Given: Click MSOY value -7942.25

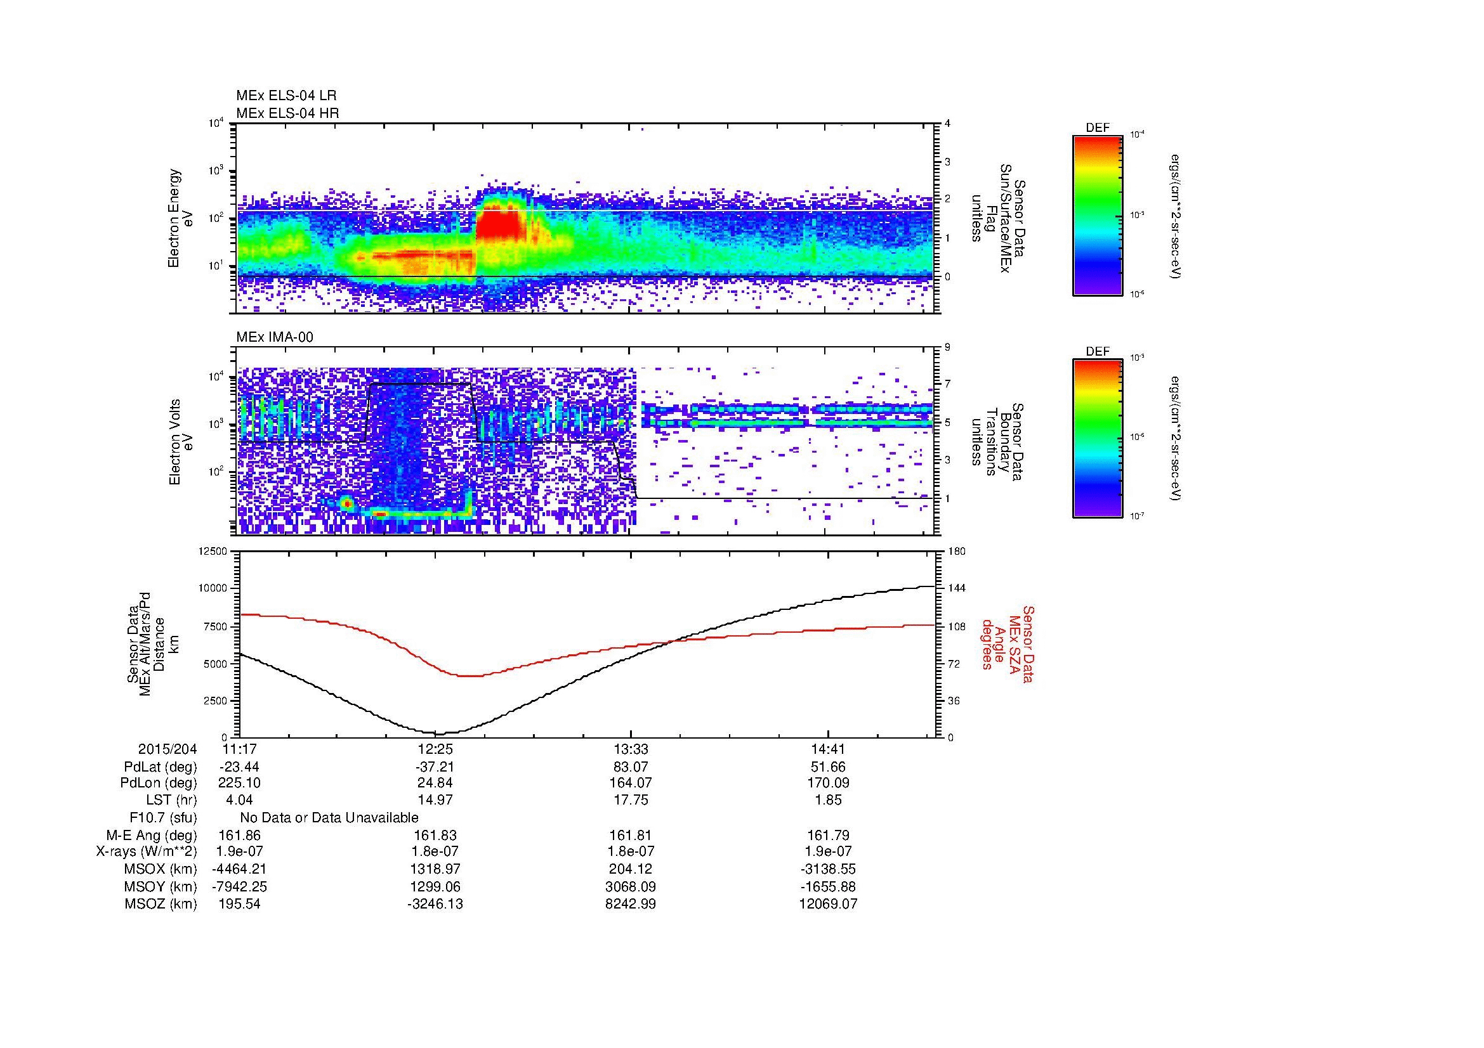Looking at the screenshot, I should click(x=239, y=887).
